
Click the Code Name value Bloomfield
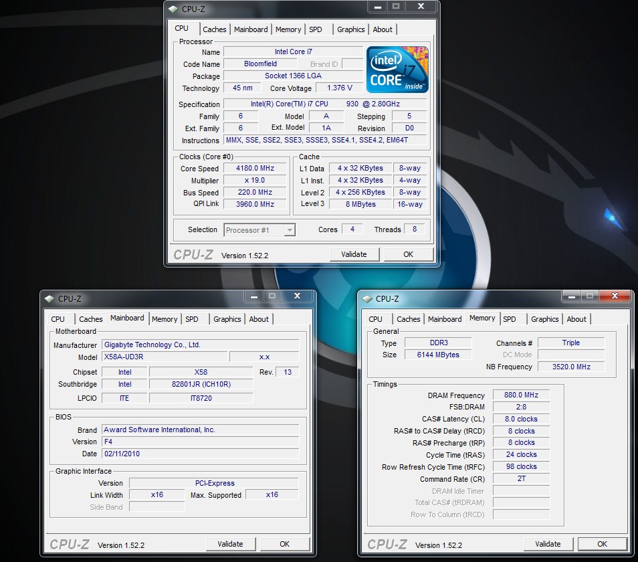(x=260, y=64)
